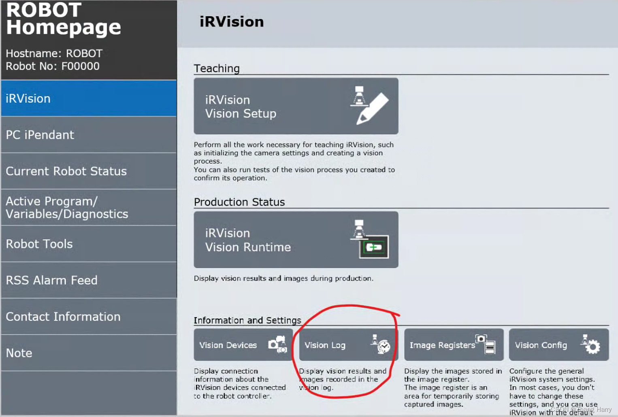Screen dimensions: 618x417
Task: Click the Vision Config gear icon
Action: [x=590, y=344]
